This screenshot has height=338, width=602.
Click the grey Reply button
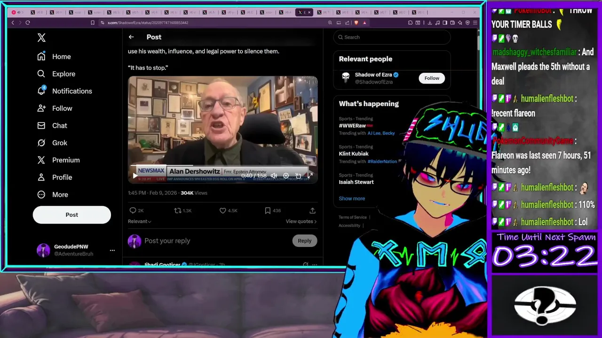point(304,241)
